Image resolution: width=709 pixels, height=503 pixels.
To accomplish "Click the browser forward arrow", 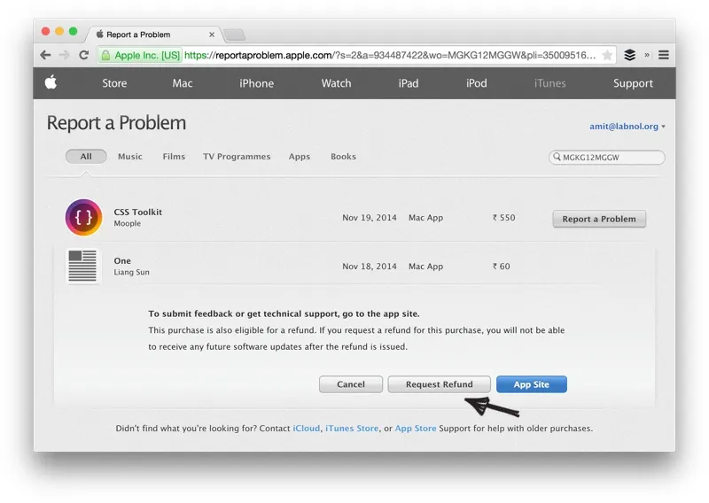I will point(65,55).
